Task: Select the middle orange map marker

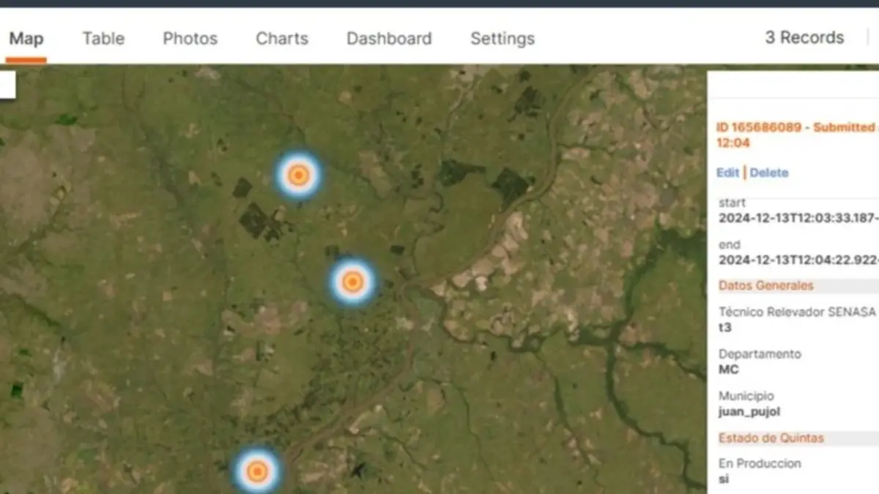Action: click(x=352, y=281)
